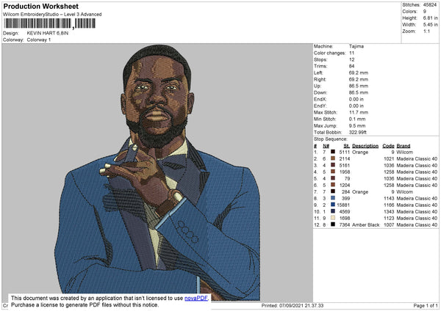This screenshot has width=441, height=311.
Task: Click the printed timestamp '07/09/2021 21.37.33'
Action: point(301,305)
